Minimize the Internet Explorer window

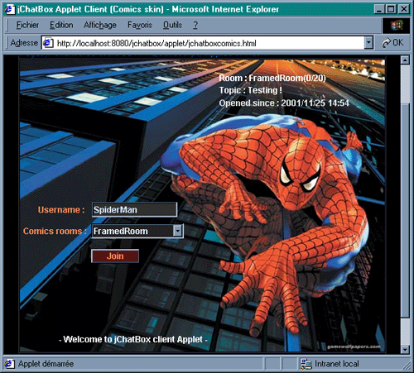tap(379, 9)
